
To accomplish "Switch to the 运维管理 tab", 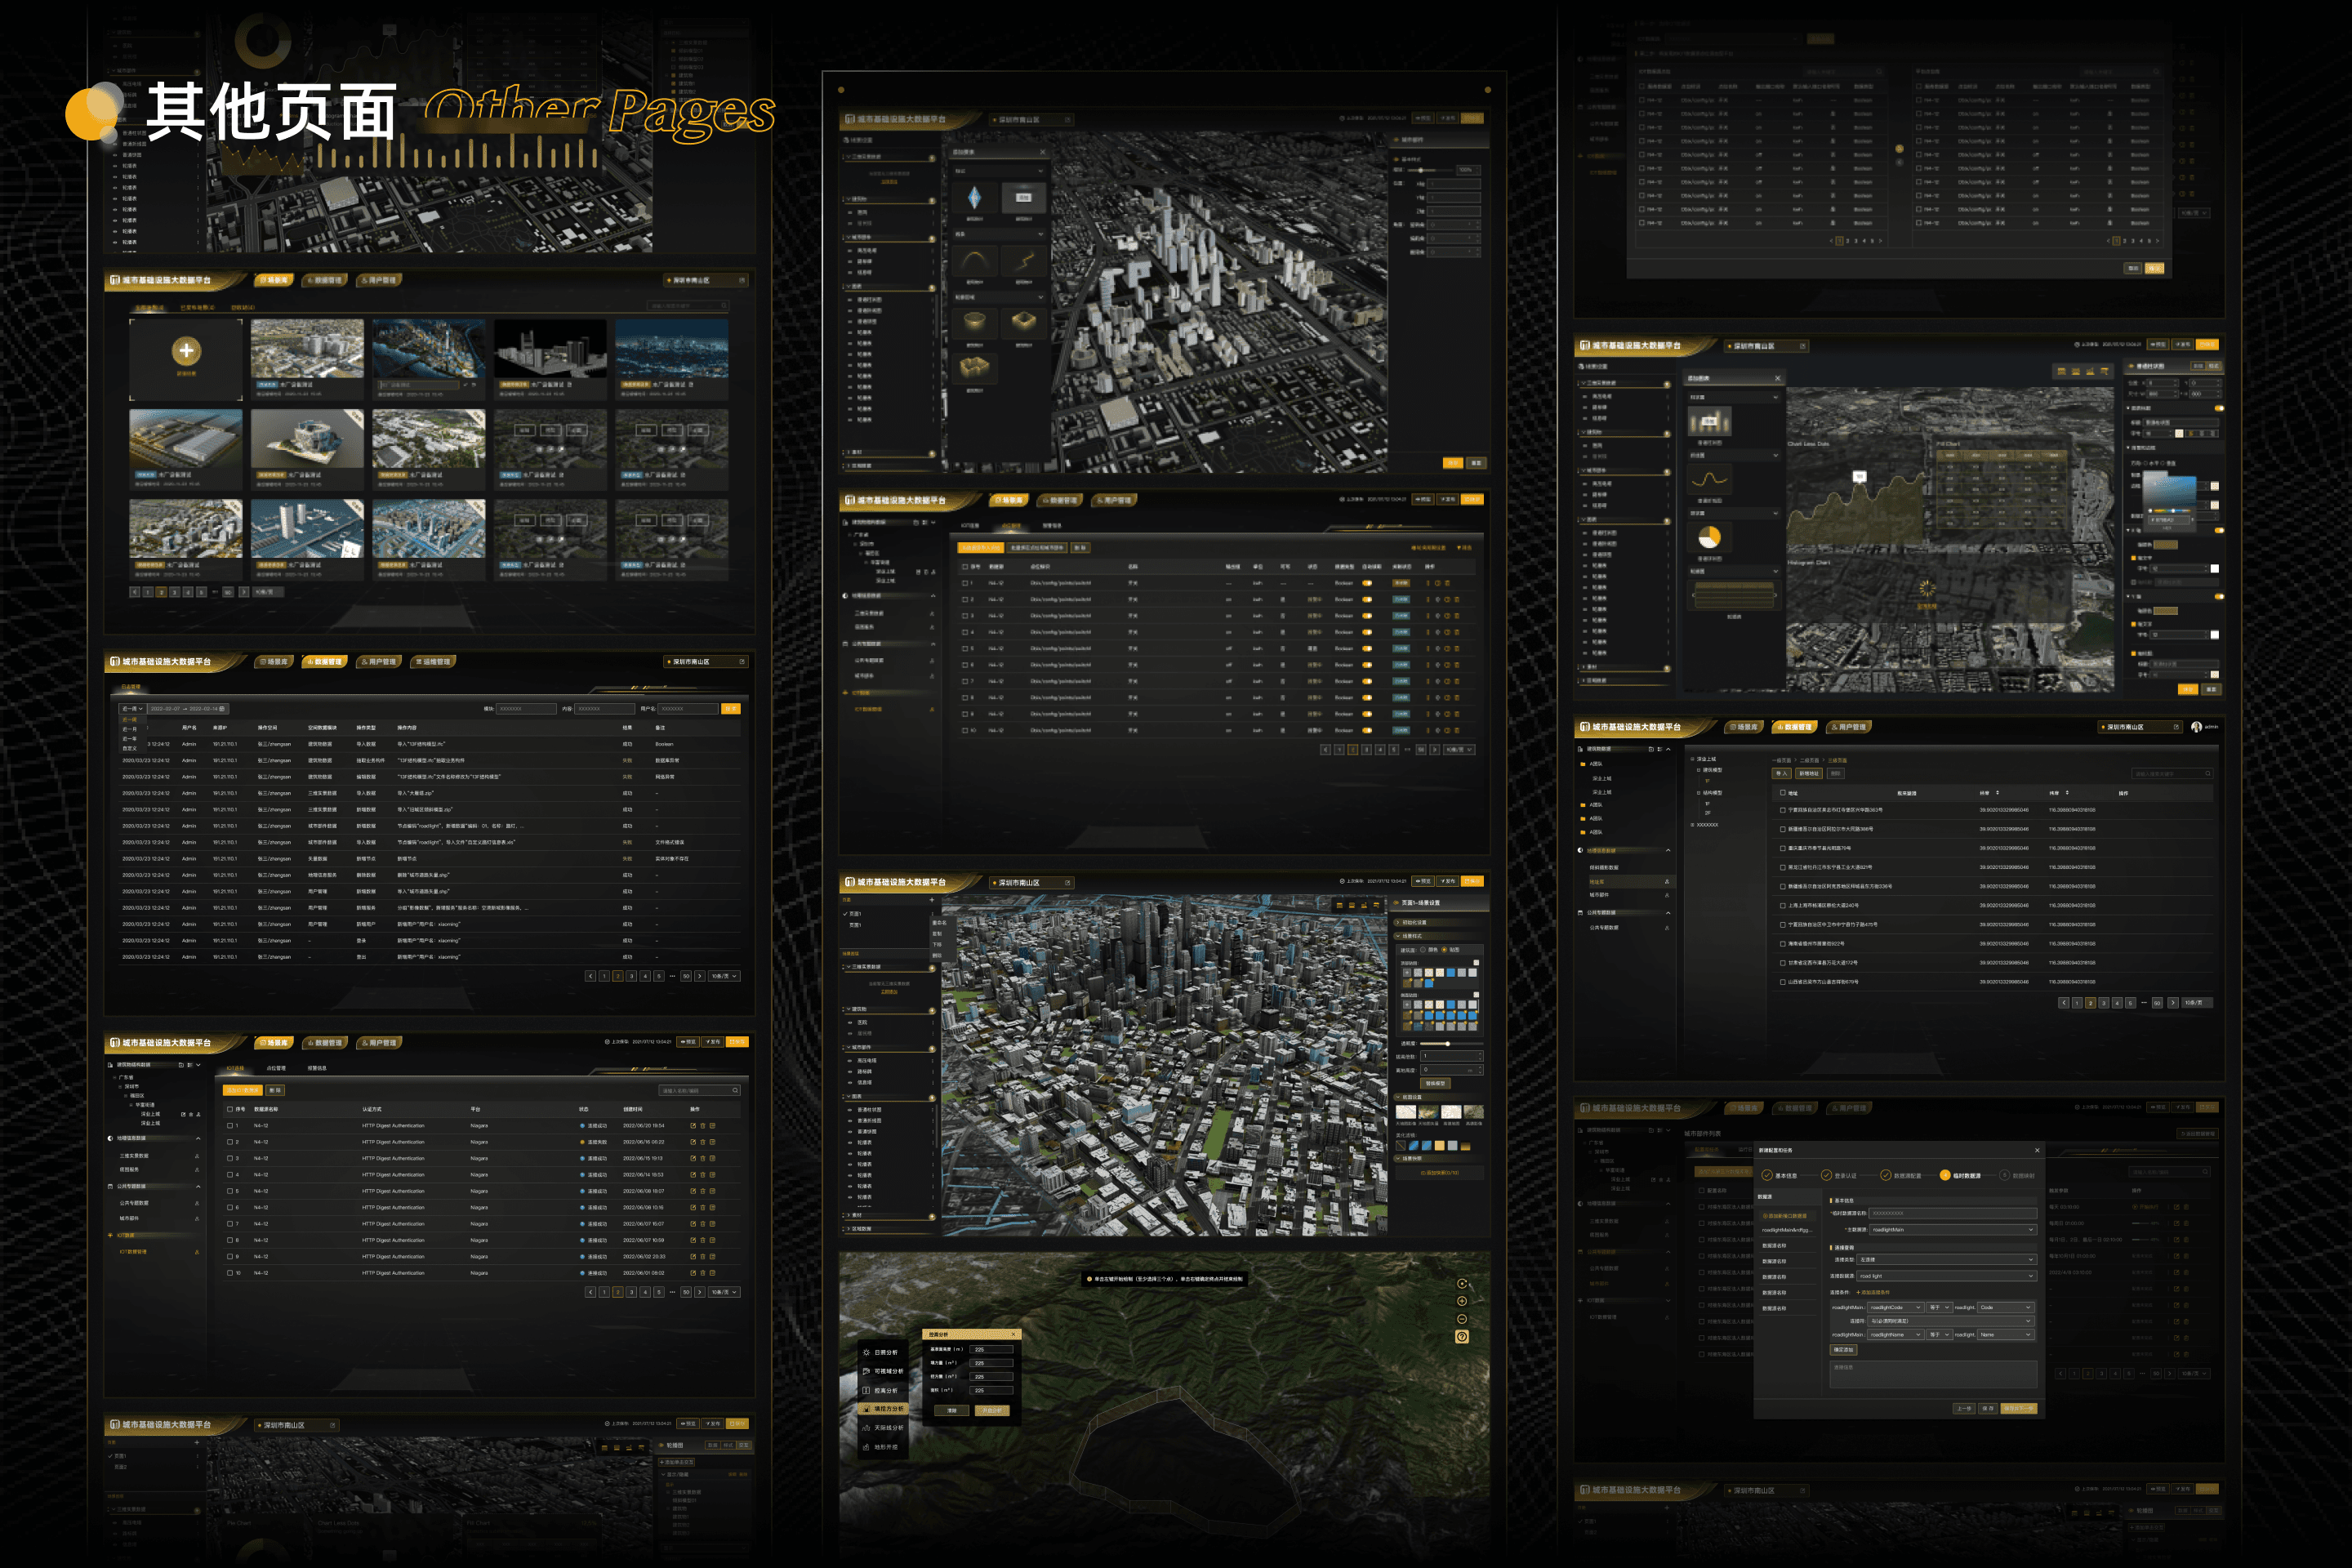I will point(434,662).
